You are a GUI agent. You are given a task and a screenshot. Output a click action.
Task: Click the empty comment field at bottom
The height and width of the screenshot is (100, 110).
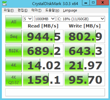point(55,92)
